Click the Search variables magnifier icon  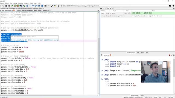coord(110,8)
